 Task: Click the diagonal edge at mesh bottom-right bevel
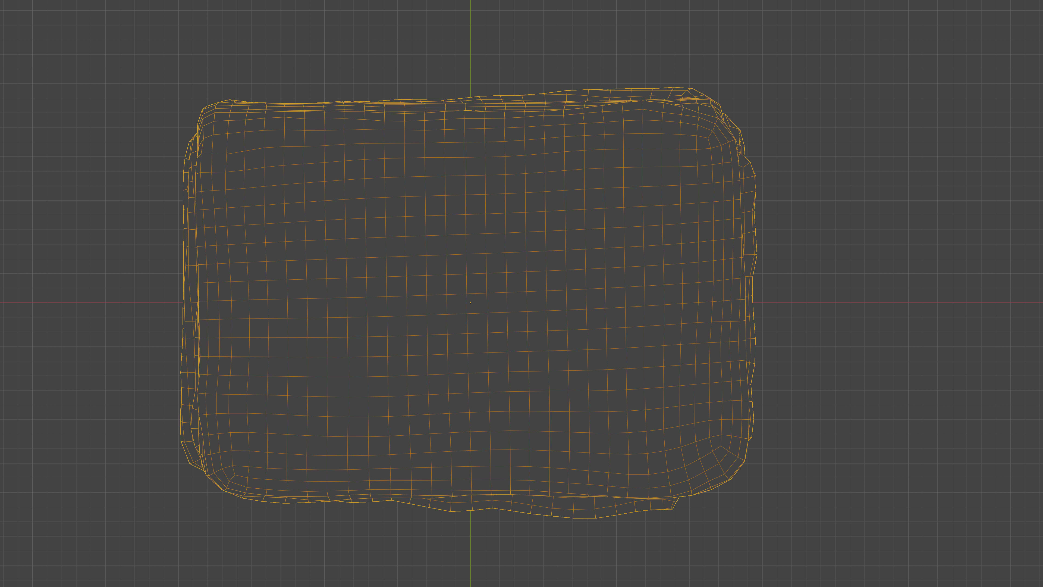coord(738,470)
